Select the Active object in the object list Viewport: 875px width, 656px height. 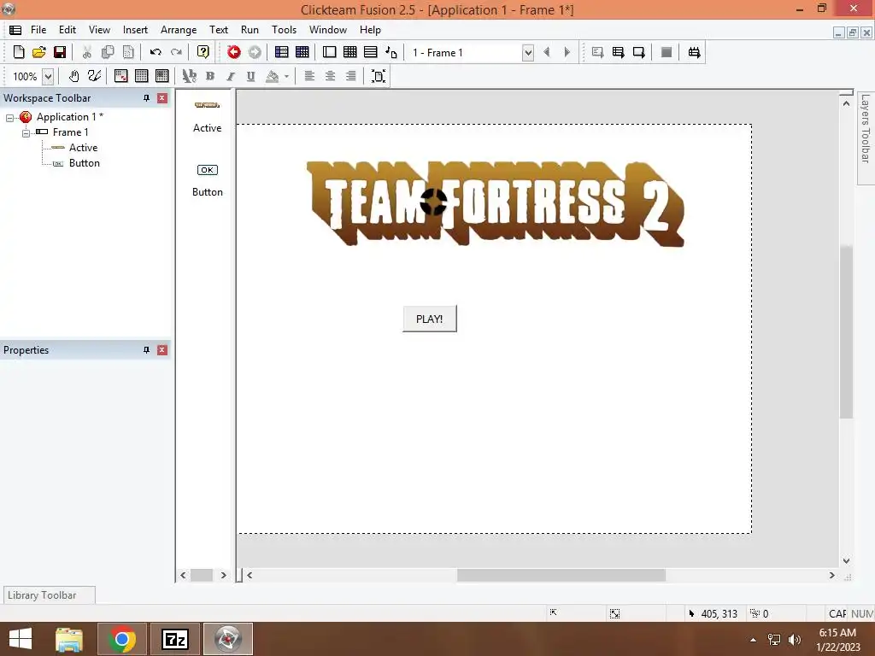point(207,116)
